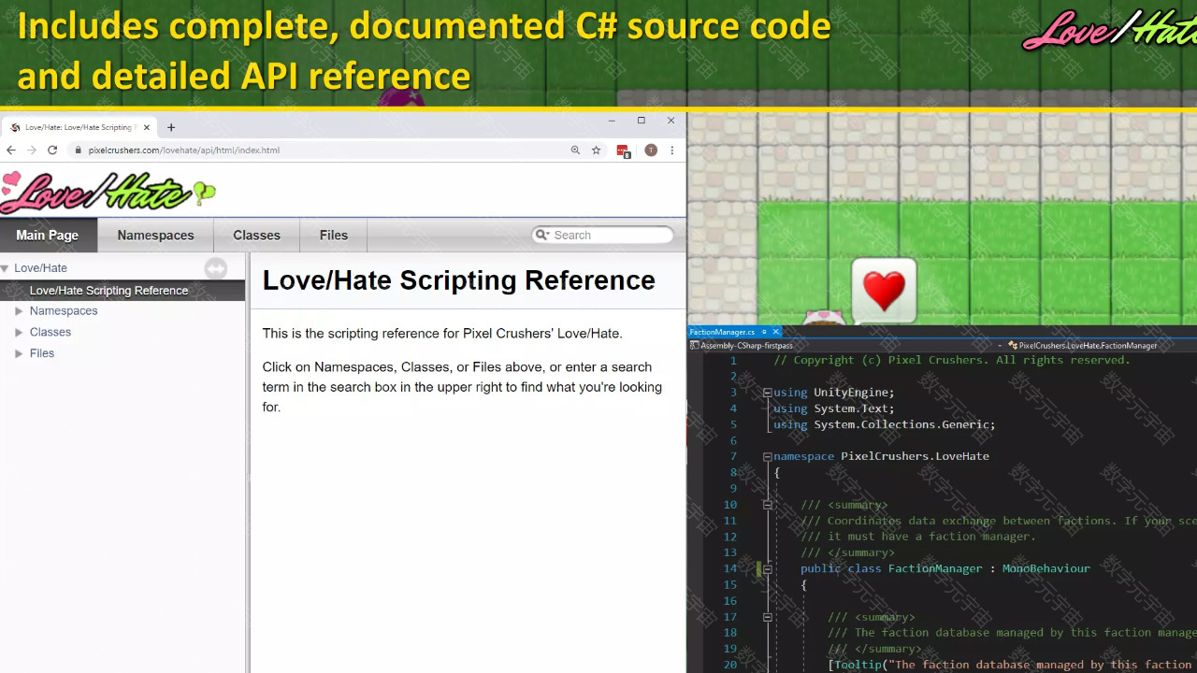The width and height of the screenshot is (1197, 673).
Task: Select the FactionManager.cs document tab
Action: (722, 332)
